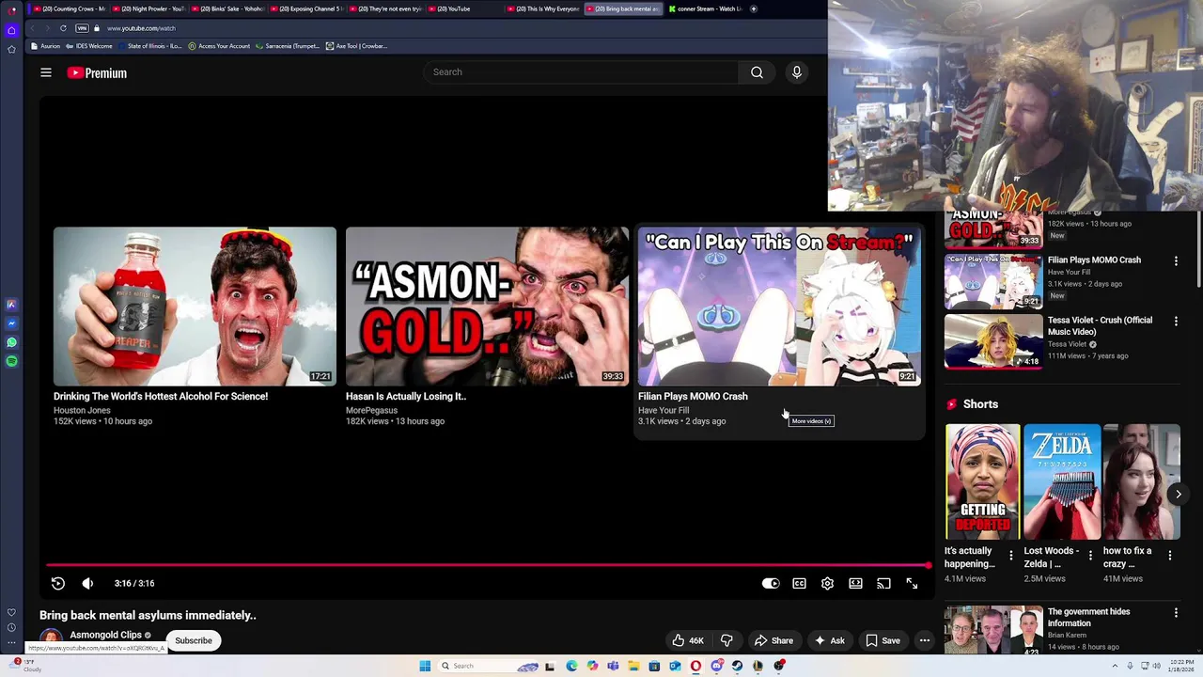Open menu for 'how to fix a crazy' Short
The width and height of the screenshot is (1203, 677).
(1170, 556)
